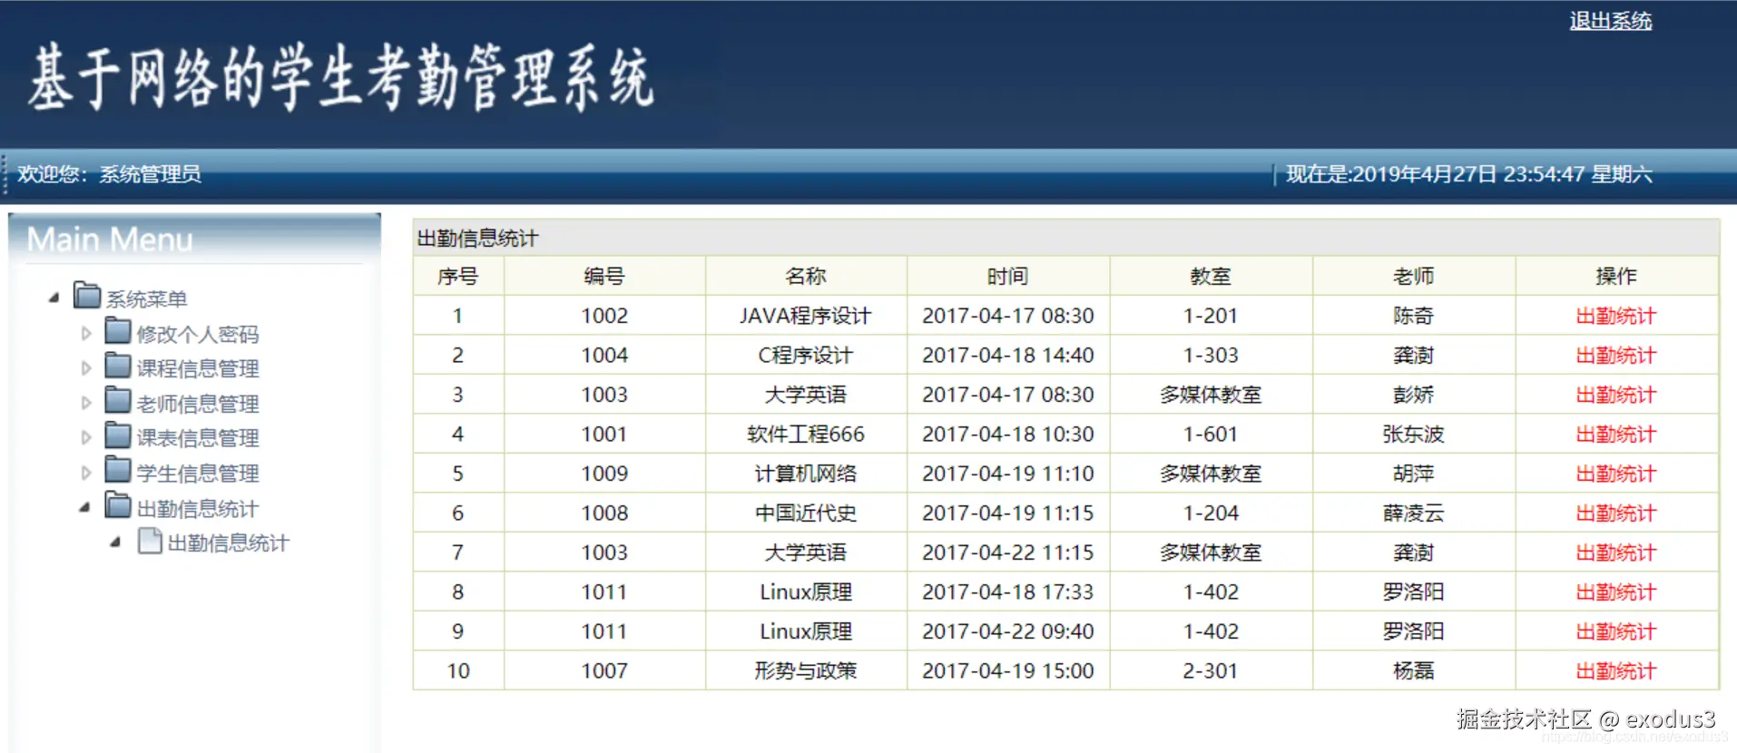This screenshot has height=753, width=1737.
Task: Click the 课程信息管理 folder icon
Action: 118,366
